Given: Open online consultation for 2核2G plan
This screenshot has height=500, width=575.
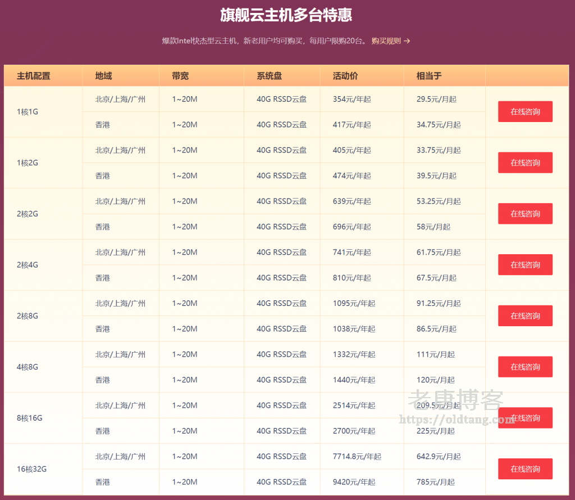Looking at the screenshot, I should pos(525,214).
